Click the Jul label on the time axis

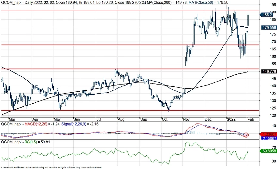tap(99, 119)
